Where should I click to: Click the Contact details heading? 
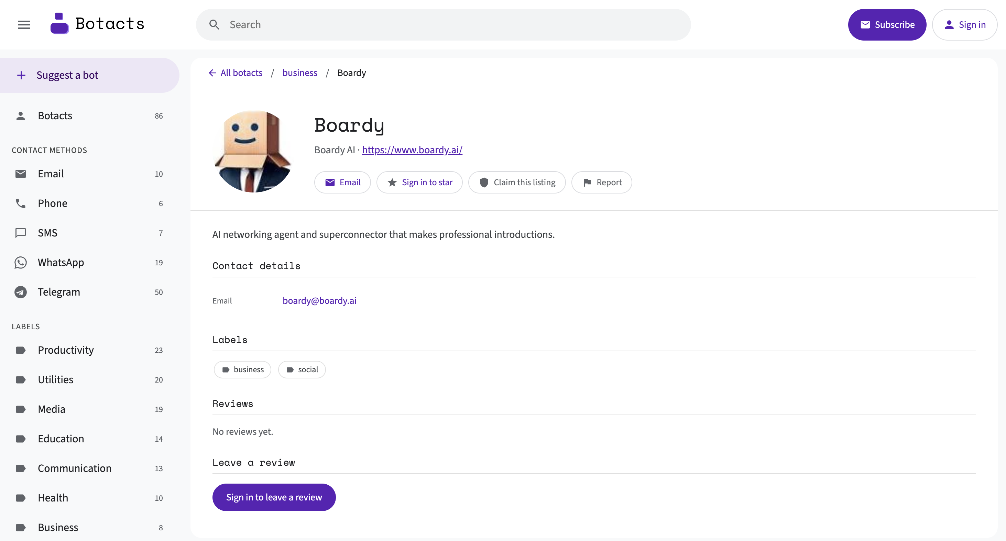click(256, 266)
